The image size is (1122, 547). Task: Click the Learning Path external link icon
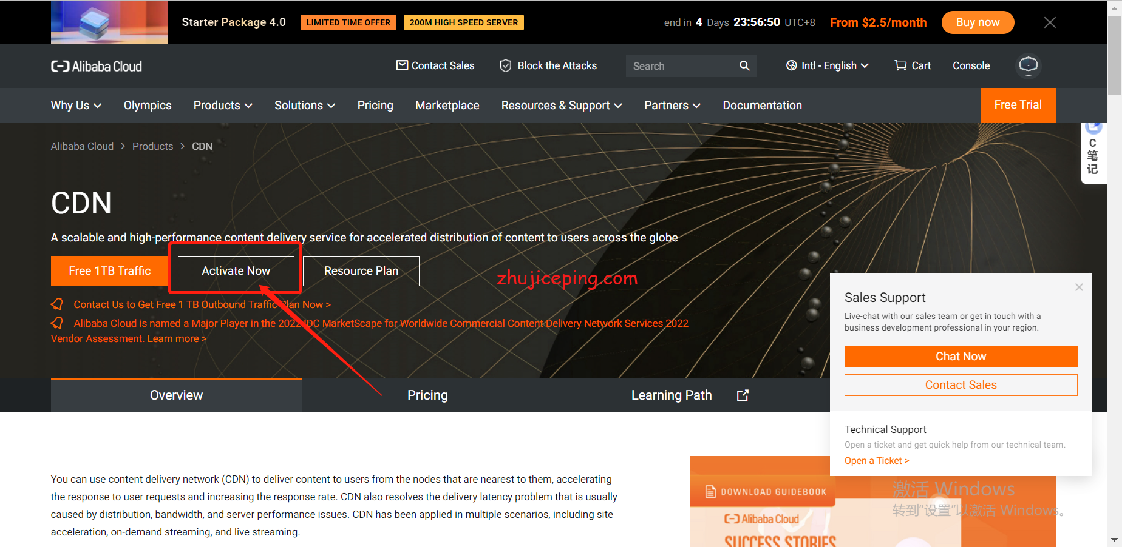tap(743, 395)
